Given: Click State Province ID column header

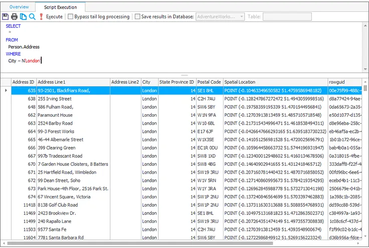Looking at the screenshot, I should coord(177,82).
